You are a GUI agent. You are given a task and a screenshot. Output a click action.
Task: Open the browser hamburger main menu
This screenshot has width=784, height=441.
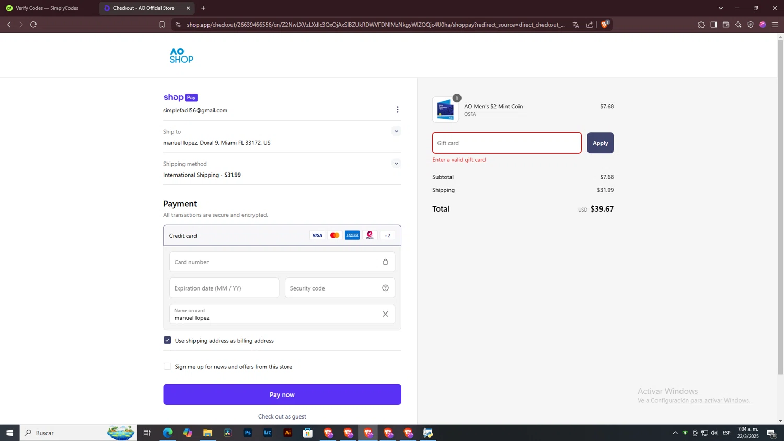pos(775,25)
